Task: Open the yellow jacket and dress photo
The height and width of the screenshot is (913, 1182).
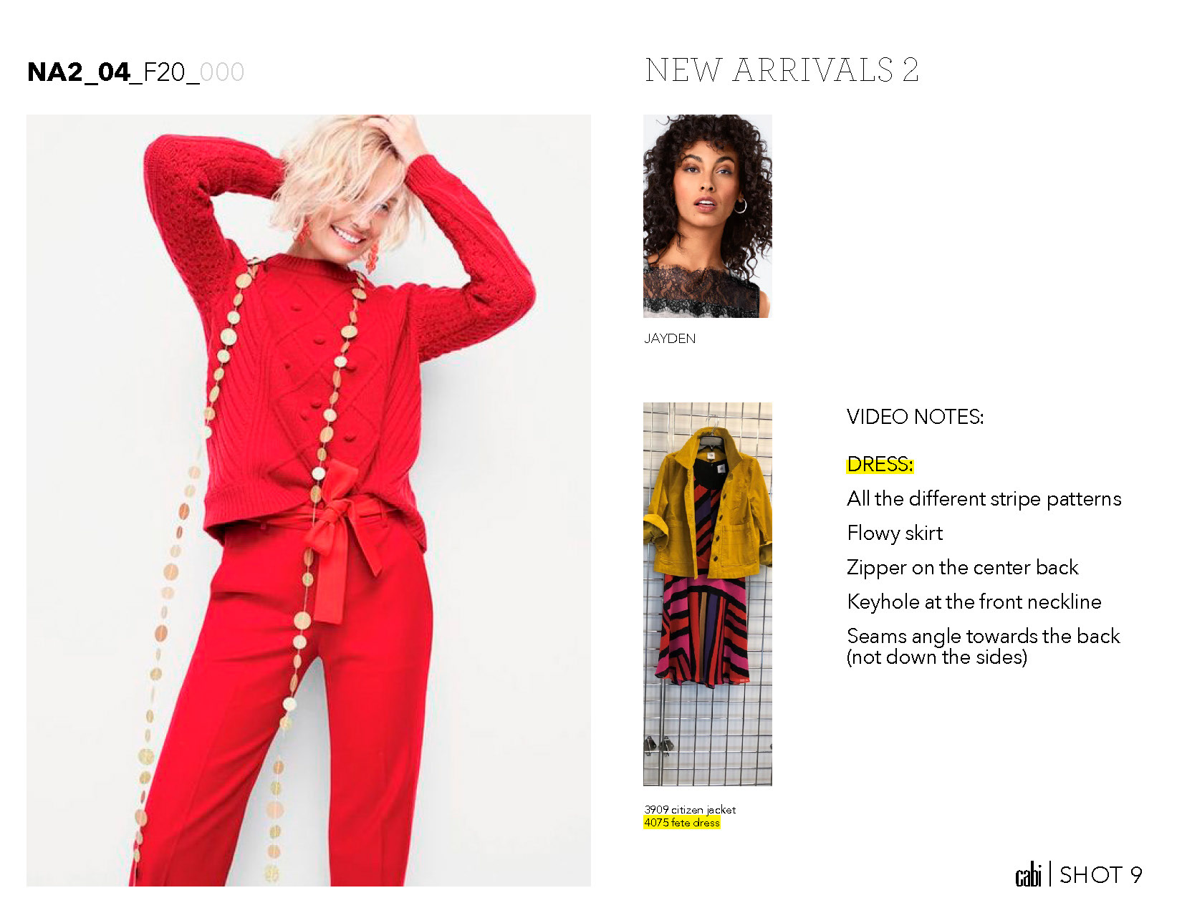Action: tap(707, 594)
